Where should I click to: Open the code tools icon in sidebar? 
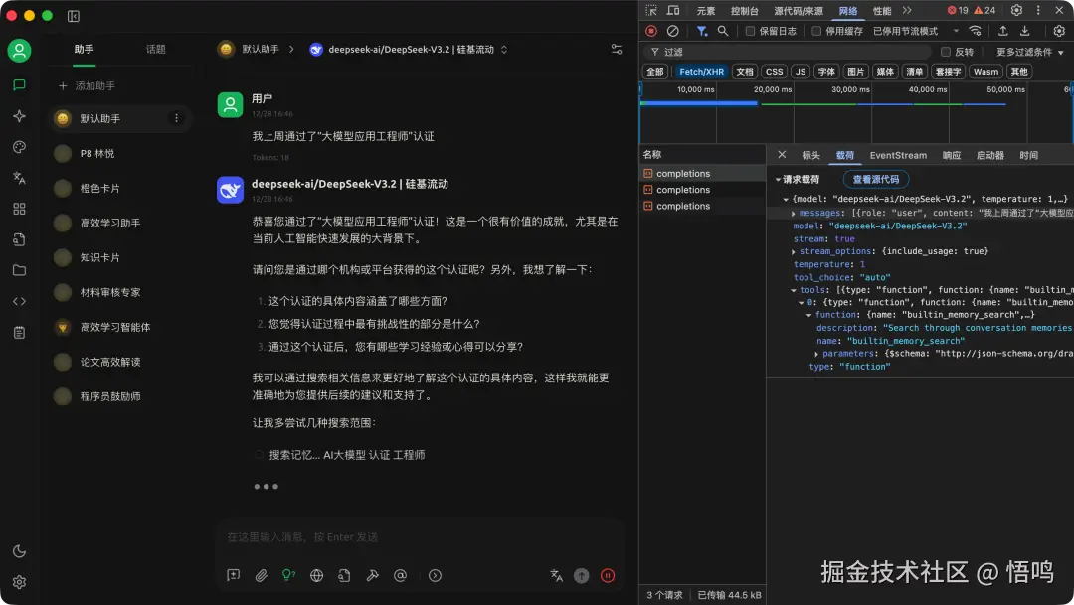coord(19,301)
